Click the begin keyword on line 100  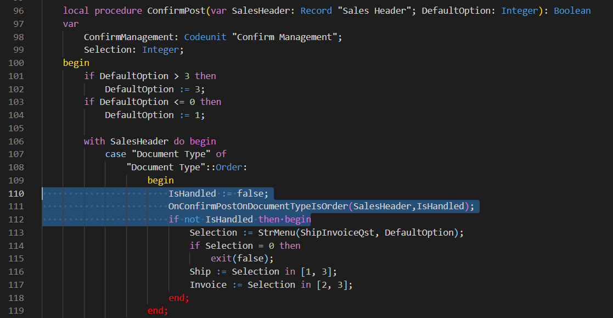[x=76, y=63]
